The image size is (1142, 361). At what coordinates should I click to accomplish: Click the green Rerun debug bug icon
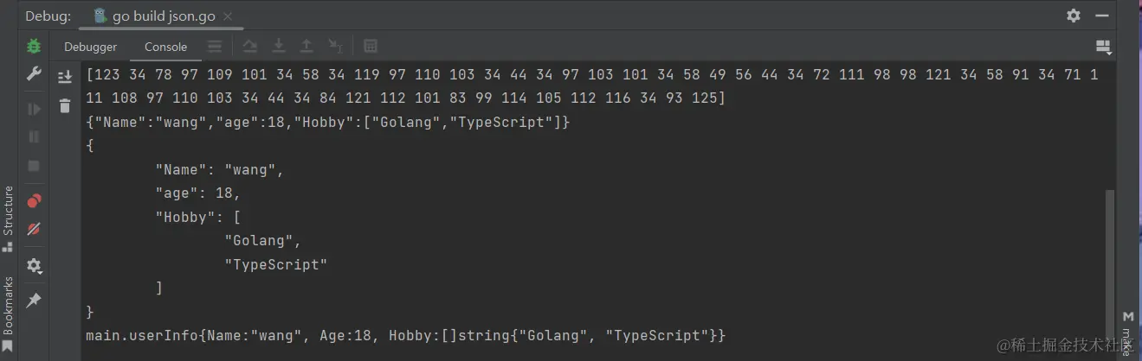pos(34,46)
